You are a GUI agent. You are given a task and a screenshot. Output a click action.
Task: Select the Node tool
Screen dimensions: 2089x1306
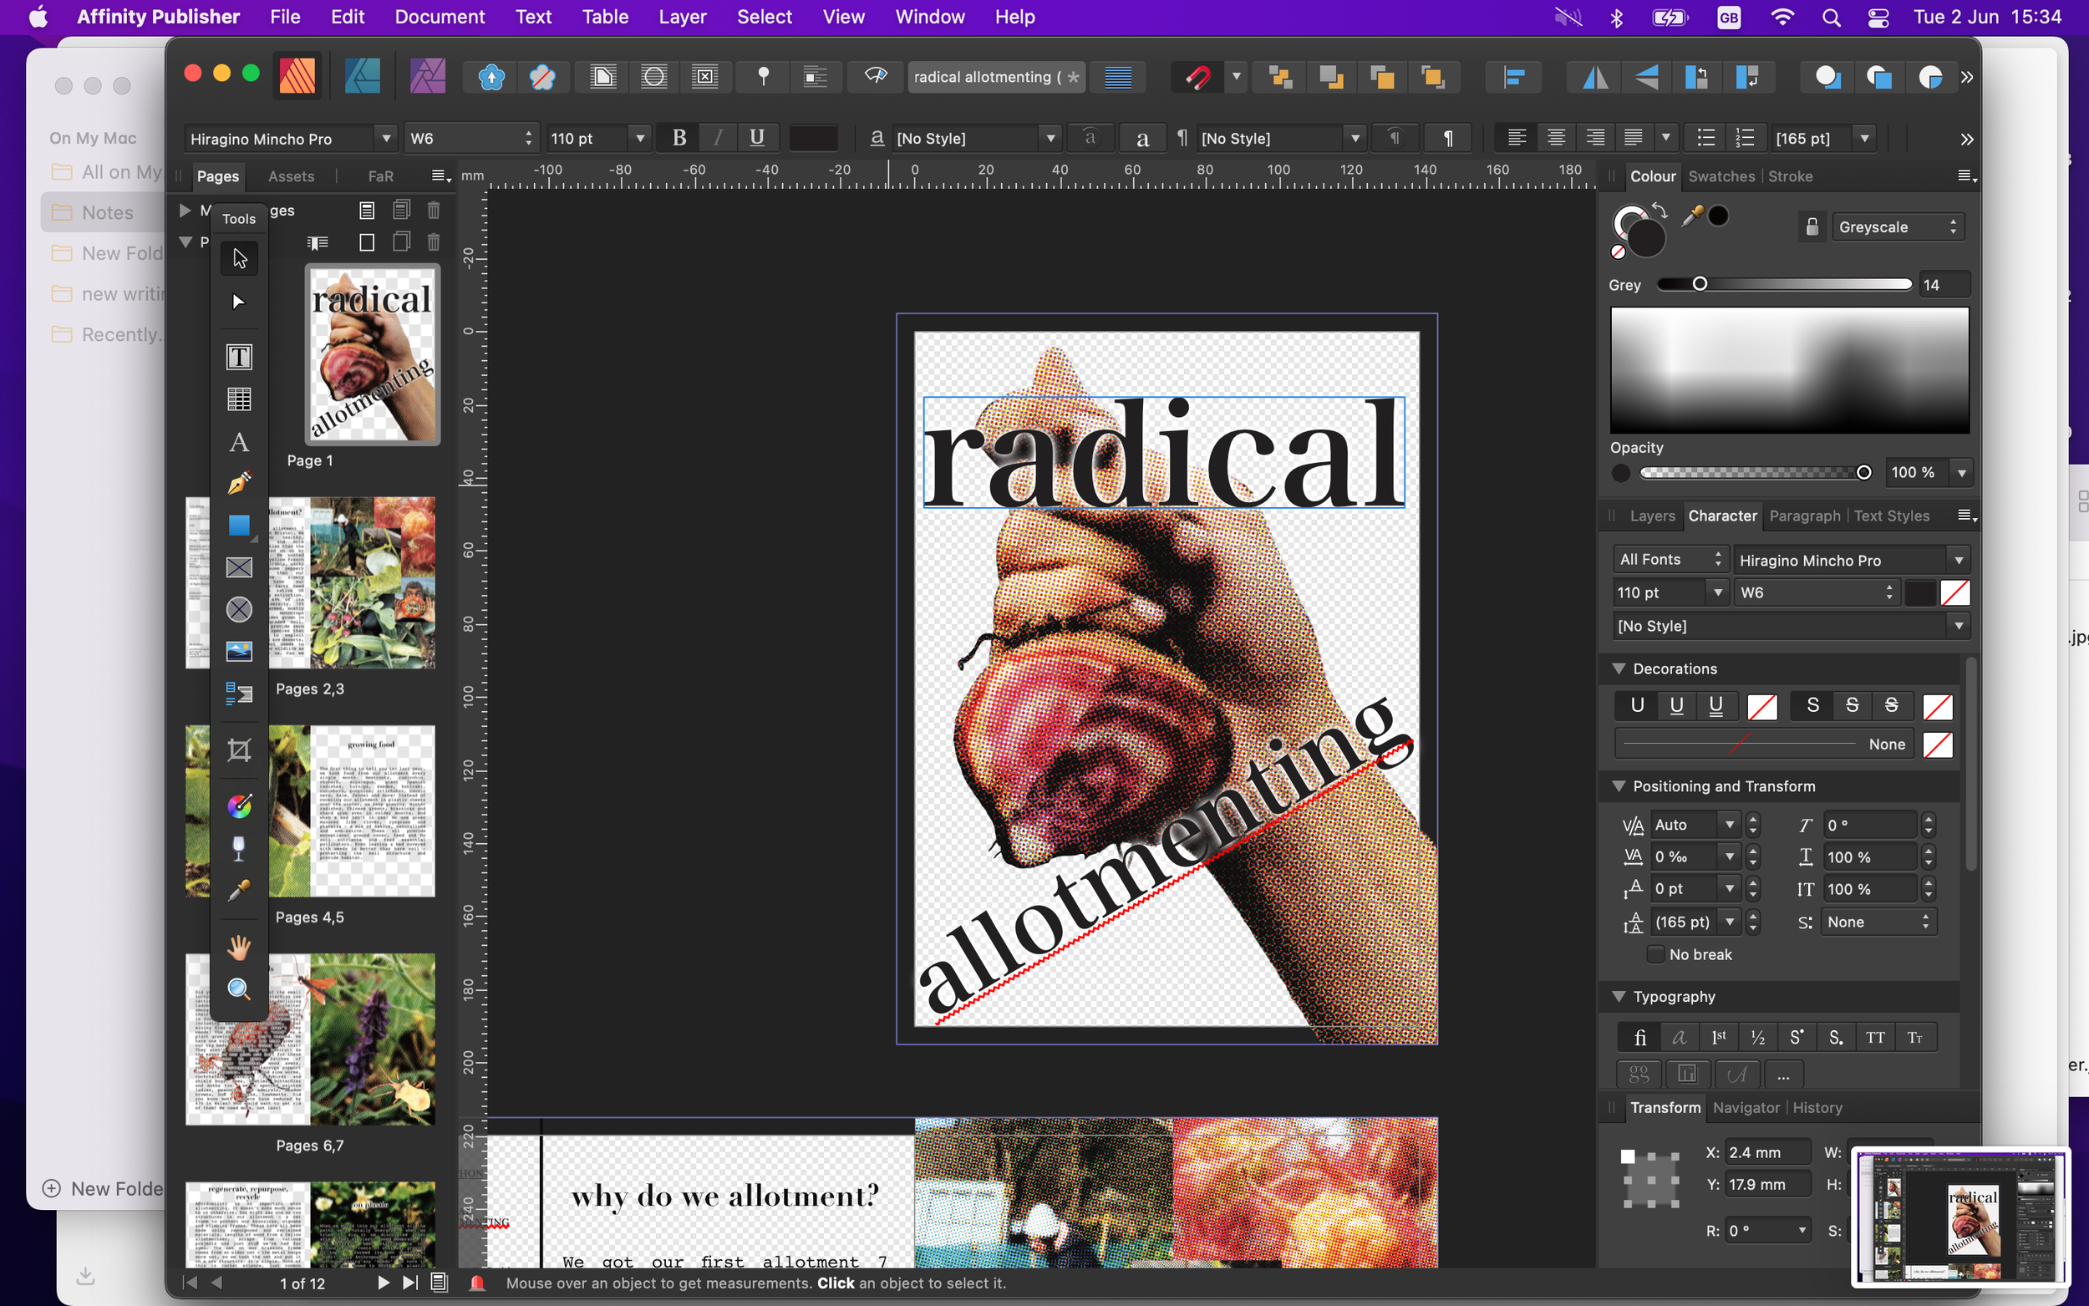coord(239,302)
